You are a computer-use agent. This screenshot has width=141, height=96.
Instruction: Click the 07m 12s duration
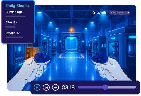pos(11,22)
